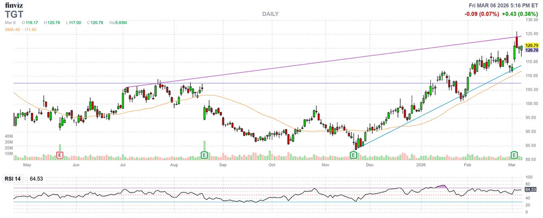Click the horizontal purple level line
This screenshot has height=218, width=543.
coord(267,83)
